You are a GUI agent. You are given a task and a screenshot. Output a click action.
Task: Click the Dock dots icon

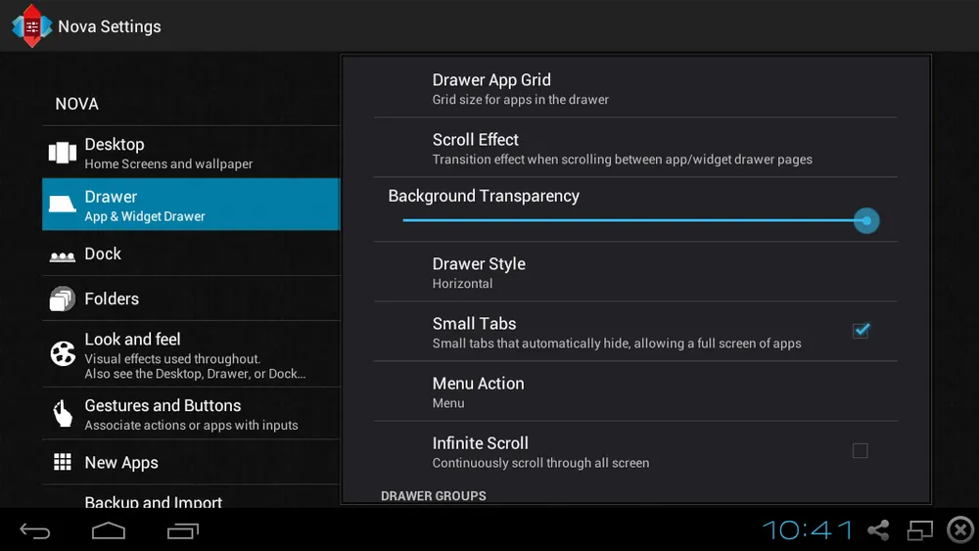coord(63,255)
